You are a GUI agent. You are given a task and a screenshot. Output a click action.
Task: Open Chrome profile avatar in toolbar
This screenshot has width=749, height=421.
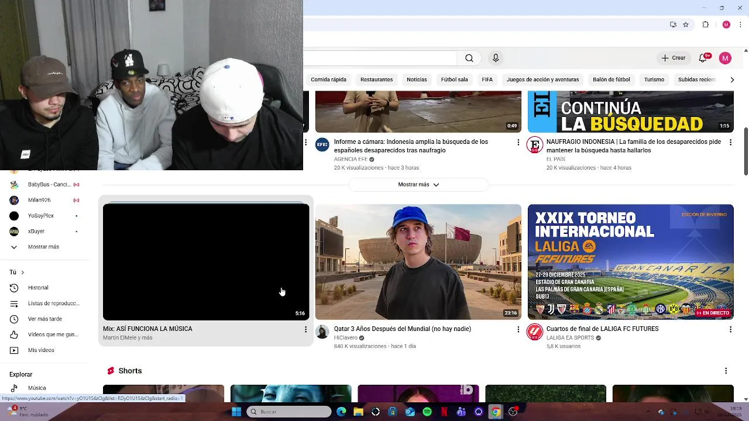(726, 25)
